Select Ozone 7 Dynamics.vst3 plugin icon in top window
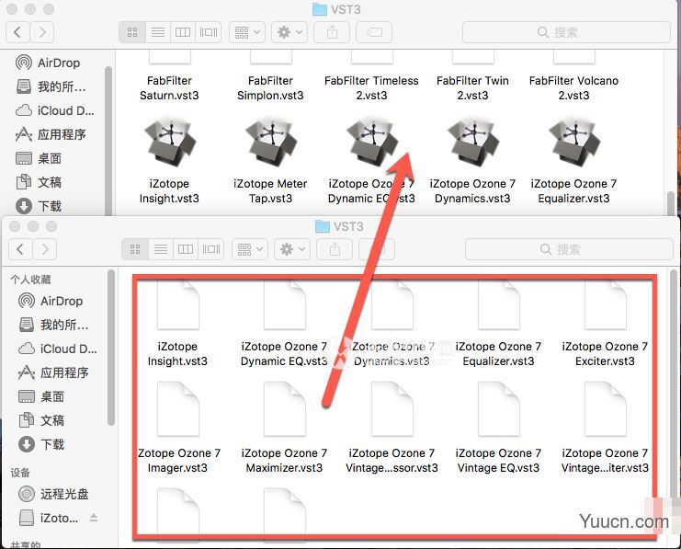 (473, 143)
